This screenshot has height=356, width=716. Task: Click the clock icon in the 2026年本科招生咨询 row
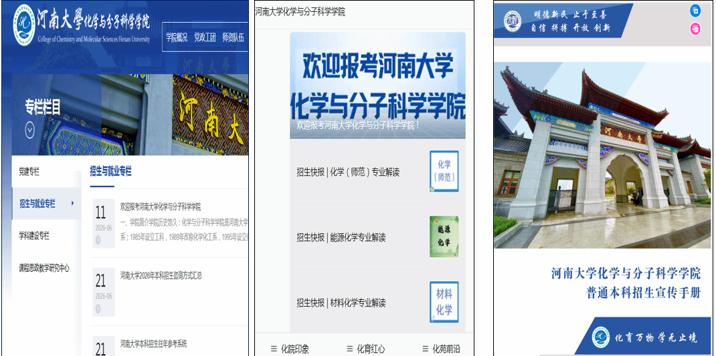tap(98, 309)
